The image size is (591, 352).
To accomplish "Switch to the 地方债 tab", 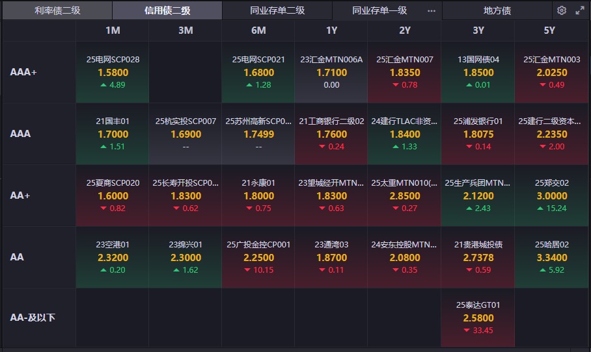I will (497, 10).
